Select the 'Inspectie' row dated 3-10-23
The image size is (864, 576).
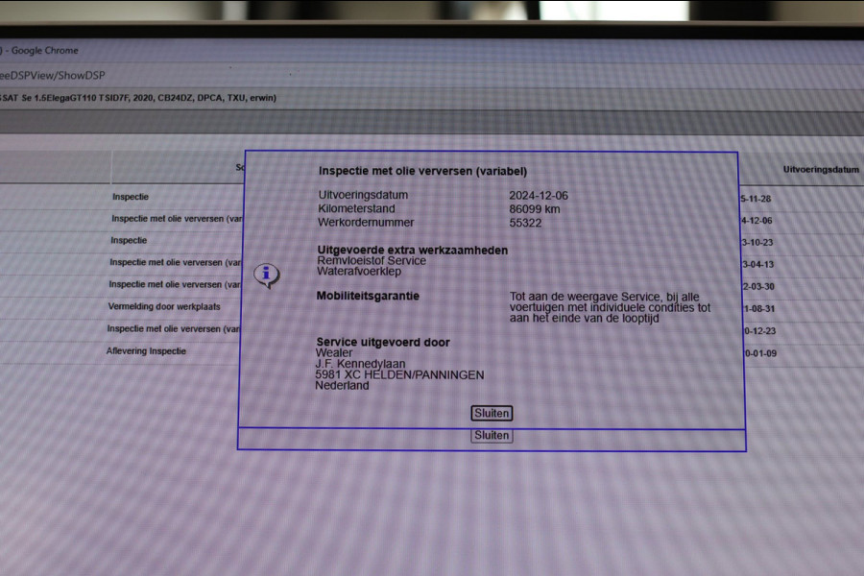click(x=129, y=240)
